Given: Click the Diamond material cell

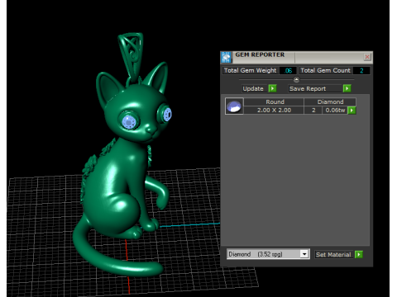Looking at the screenshot, I should [x=330, y=101].
